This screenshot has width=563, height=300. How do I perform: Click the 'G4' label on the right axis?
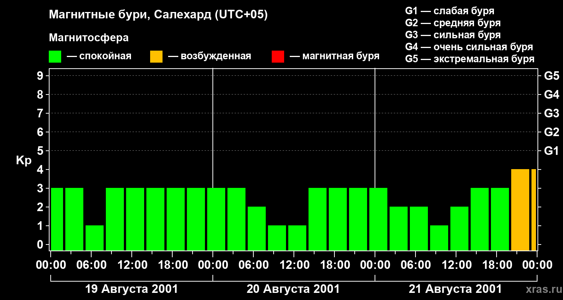tap(551, 94)
